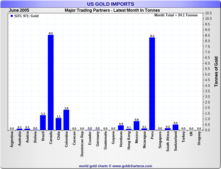Click the 0.8 value above Mexico bar

click(136, 120)
